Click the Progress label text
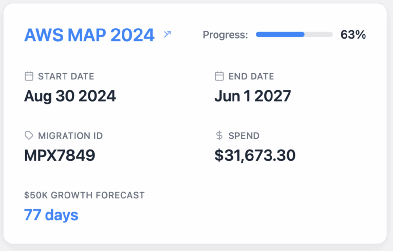 (226, 35)
